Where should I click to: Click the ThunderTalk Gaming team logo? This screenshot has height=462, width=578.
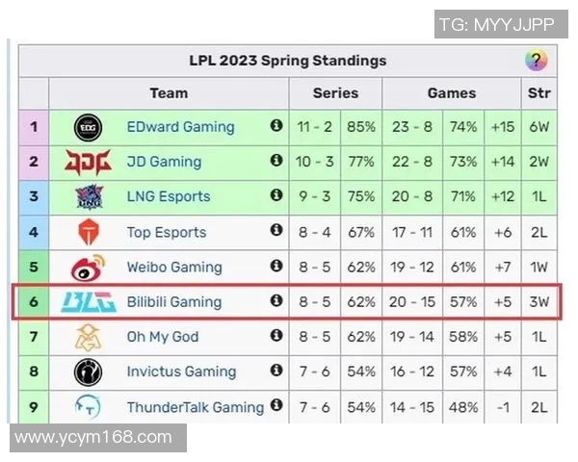coord(88,407)
